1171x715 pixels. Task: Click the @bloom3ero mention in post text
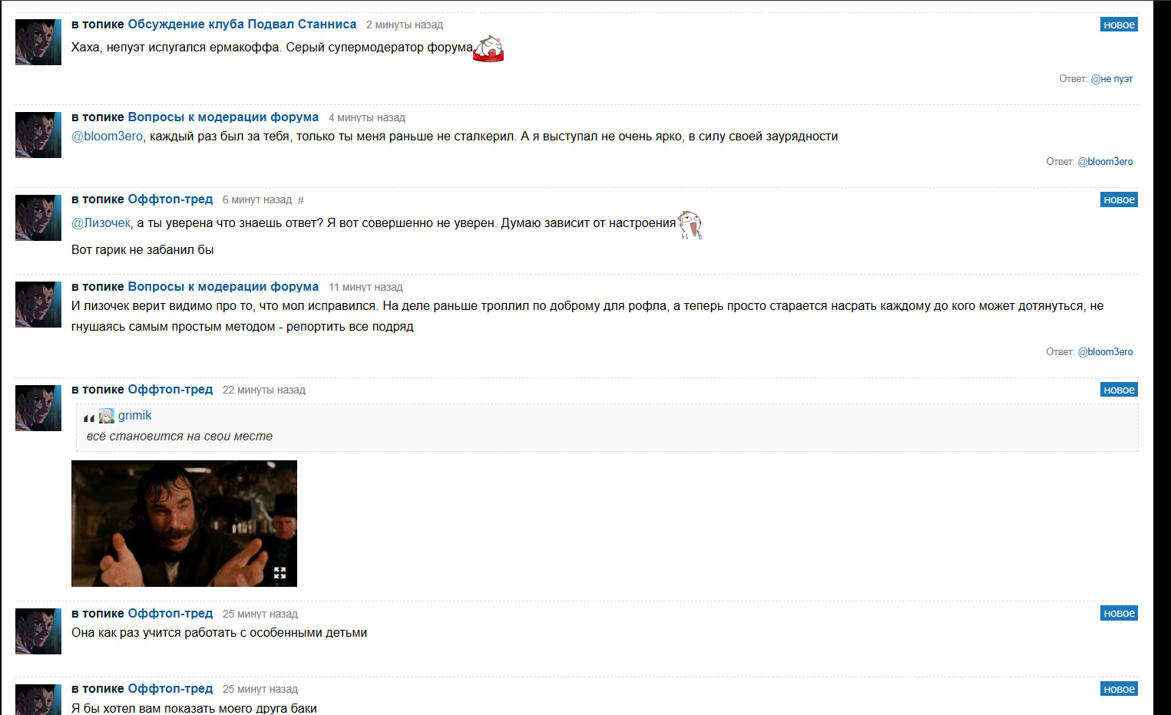coord(107,137)
